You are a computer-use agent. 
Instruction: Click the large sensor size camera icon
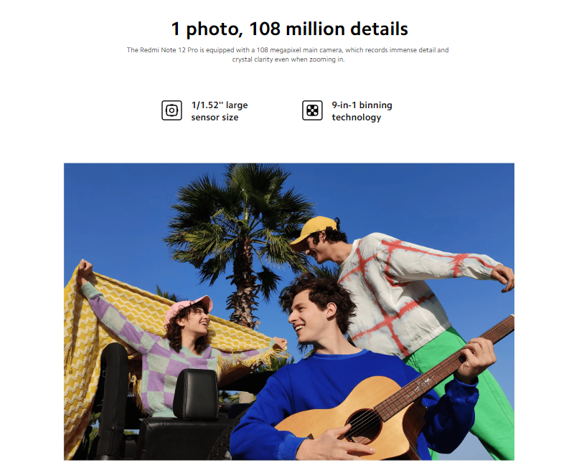click(x=171, y=110)
